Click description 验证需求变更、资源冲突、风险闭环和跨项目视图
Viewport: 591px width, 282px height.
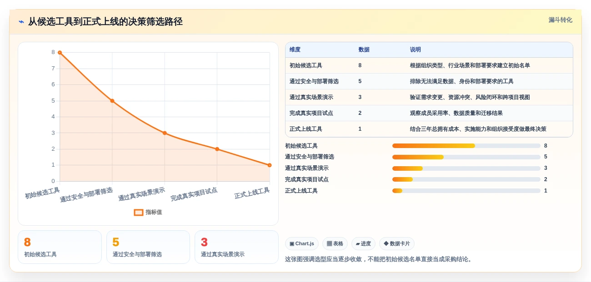pyautogui.click(x=470, y=97)
